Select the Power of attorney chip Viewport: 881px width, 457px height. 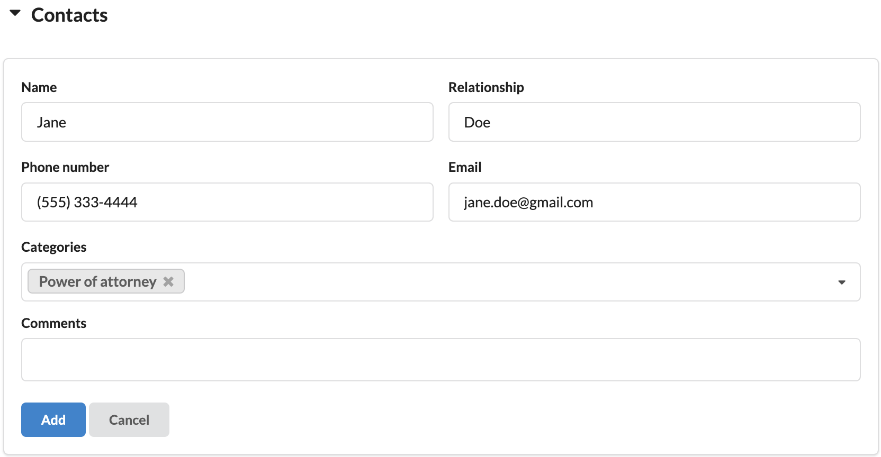97,281
